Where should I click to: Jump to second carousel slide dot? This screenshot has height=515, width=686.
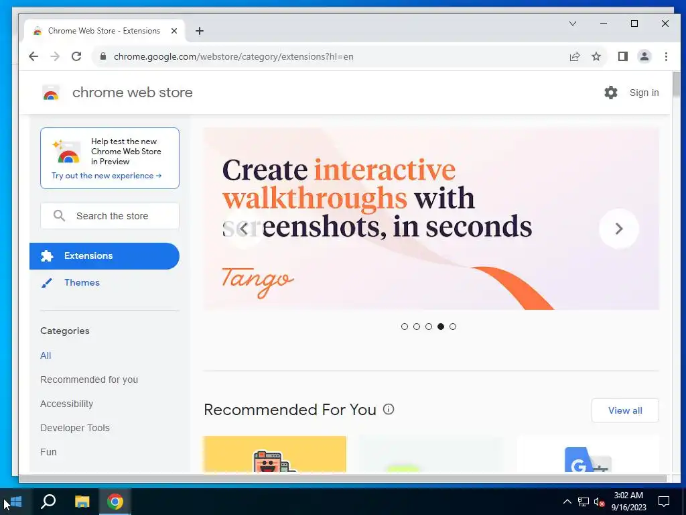coord(417,327)
